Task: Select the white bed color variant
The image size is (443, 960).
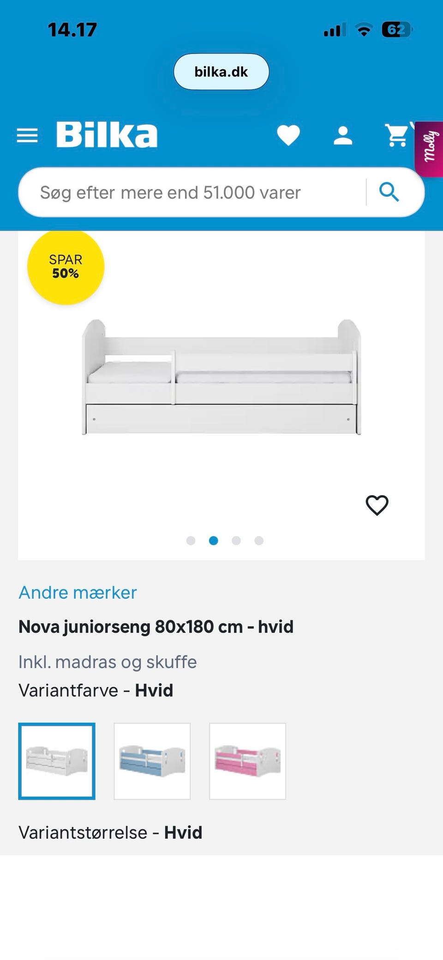Action: 57,761
